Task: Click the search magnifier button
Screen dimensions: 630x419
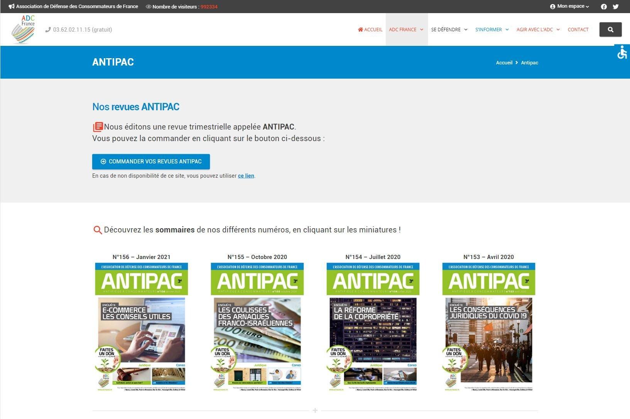Action: 610,30
